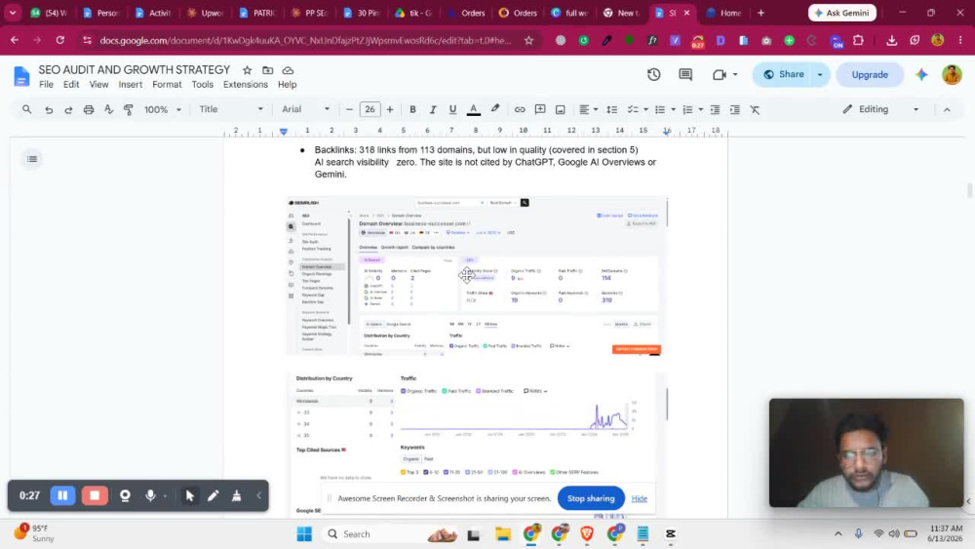Viewport: 975px width, 549px height.
Task: Click Stop sharing
Action: [x=591, y=498]
